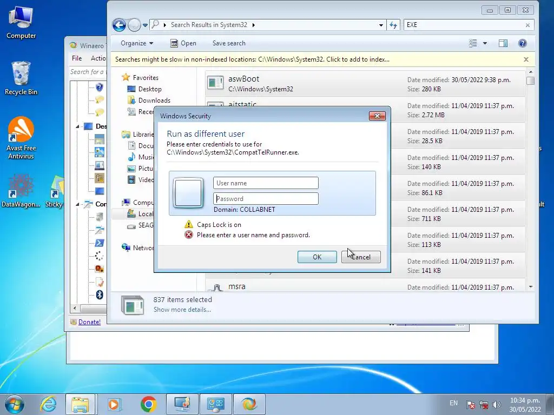Click the Refresh button next to address bar
The image size is (554, 415).
click(393, 25)
